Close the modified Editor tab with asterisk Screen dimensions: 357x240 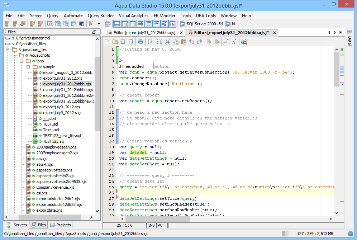click(275, 33)
